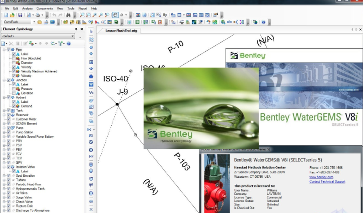The image size is (363, 213).
Task: Select the LessonFlushEnd.wtg tab
Action: (121, 31)
